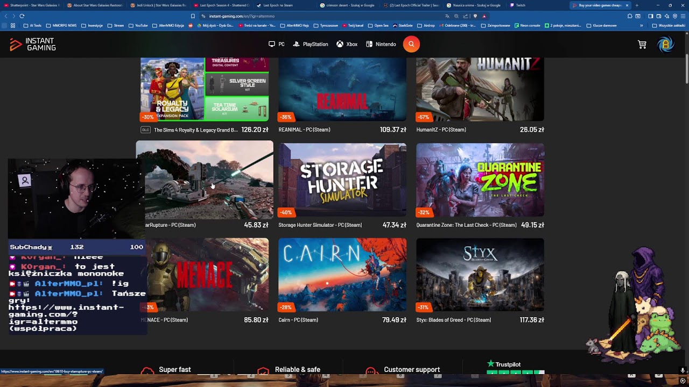Click the Cairn game thumbnail

(x=342, y=275)
